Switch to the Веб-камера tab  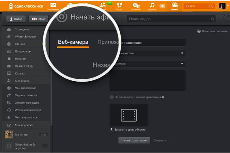click(x=73, y=42)
